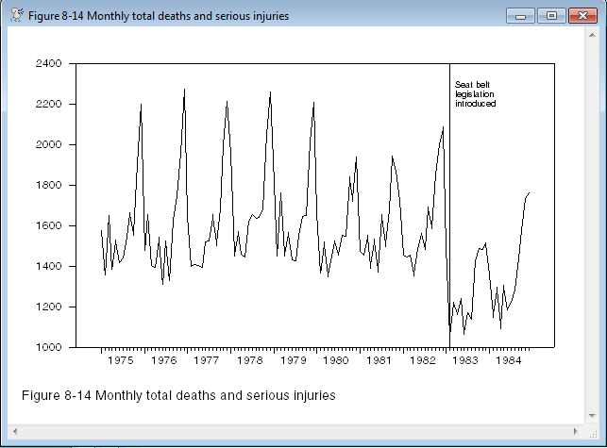Click the application icon in title bar
Image resolution: width=607 pixels, height=448 pixels.
[x=14, y=15]
